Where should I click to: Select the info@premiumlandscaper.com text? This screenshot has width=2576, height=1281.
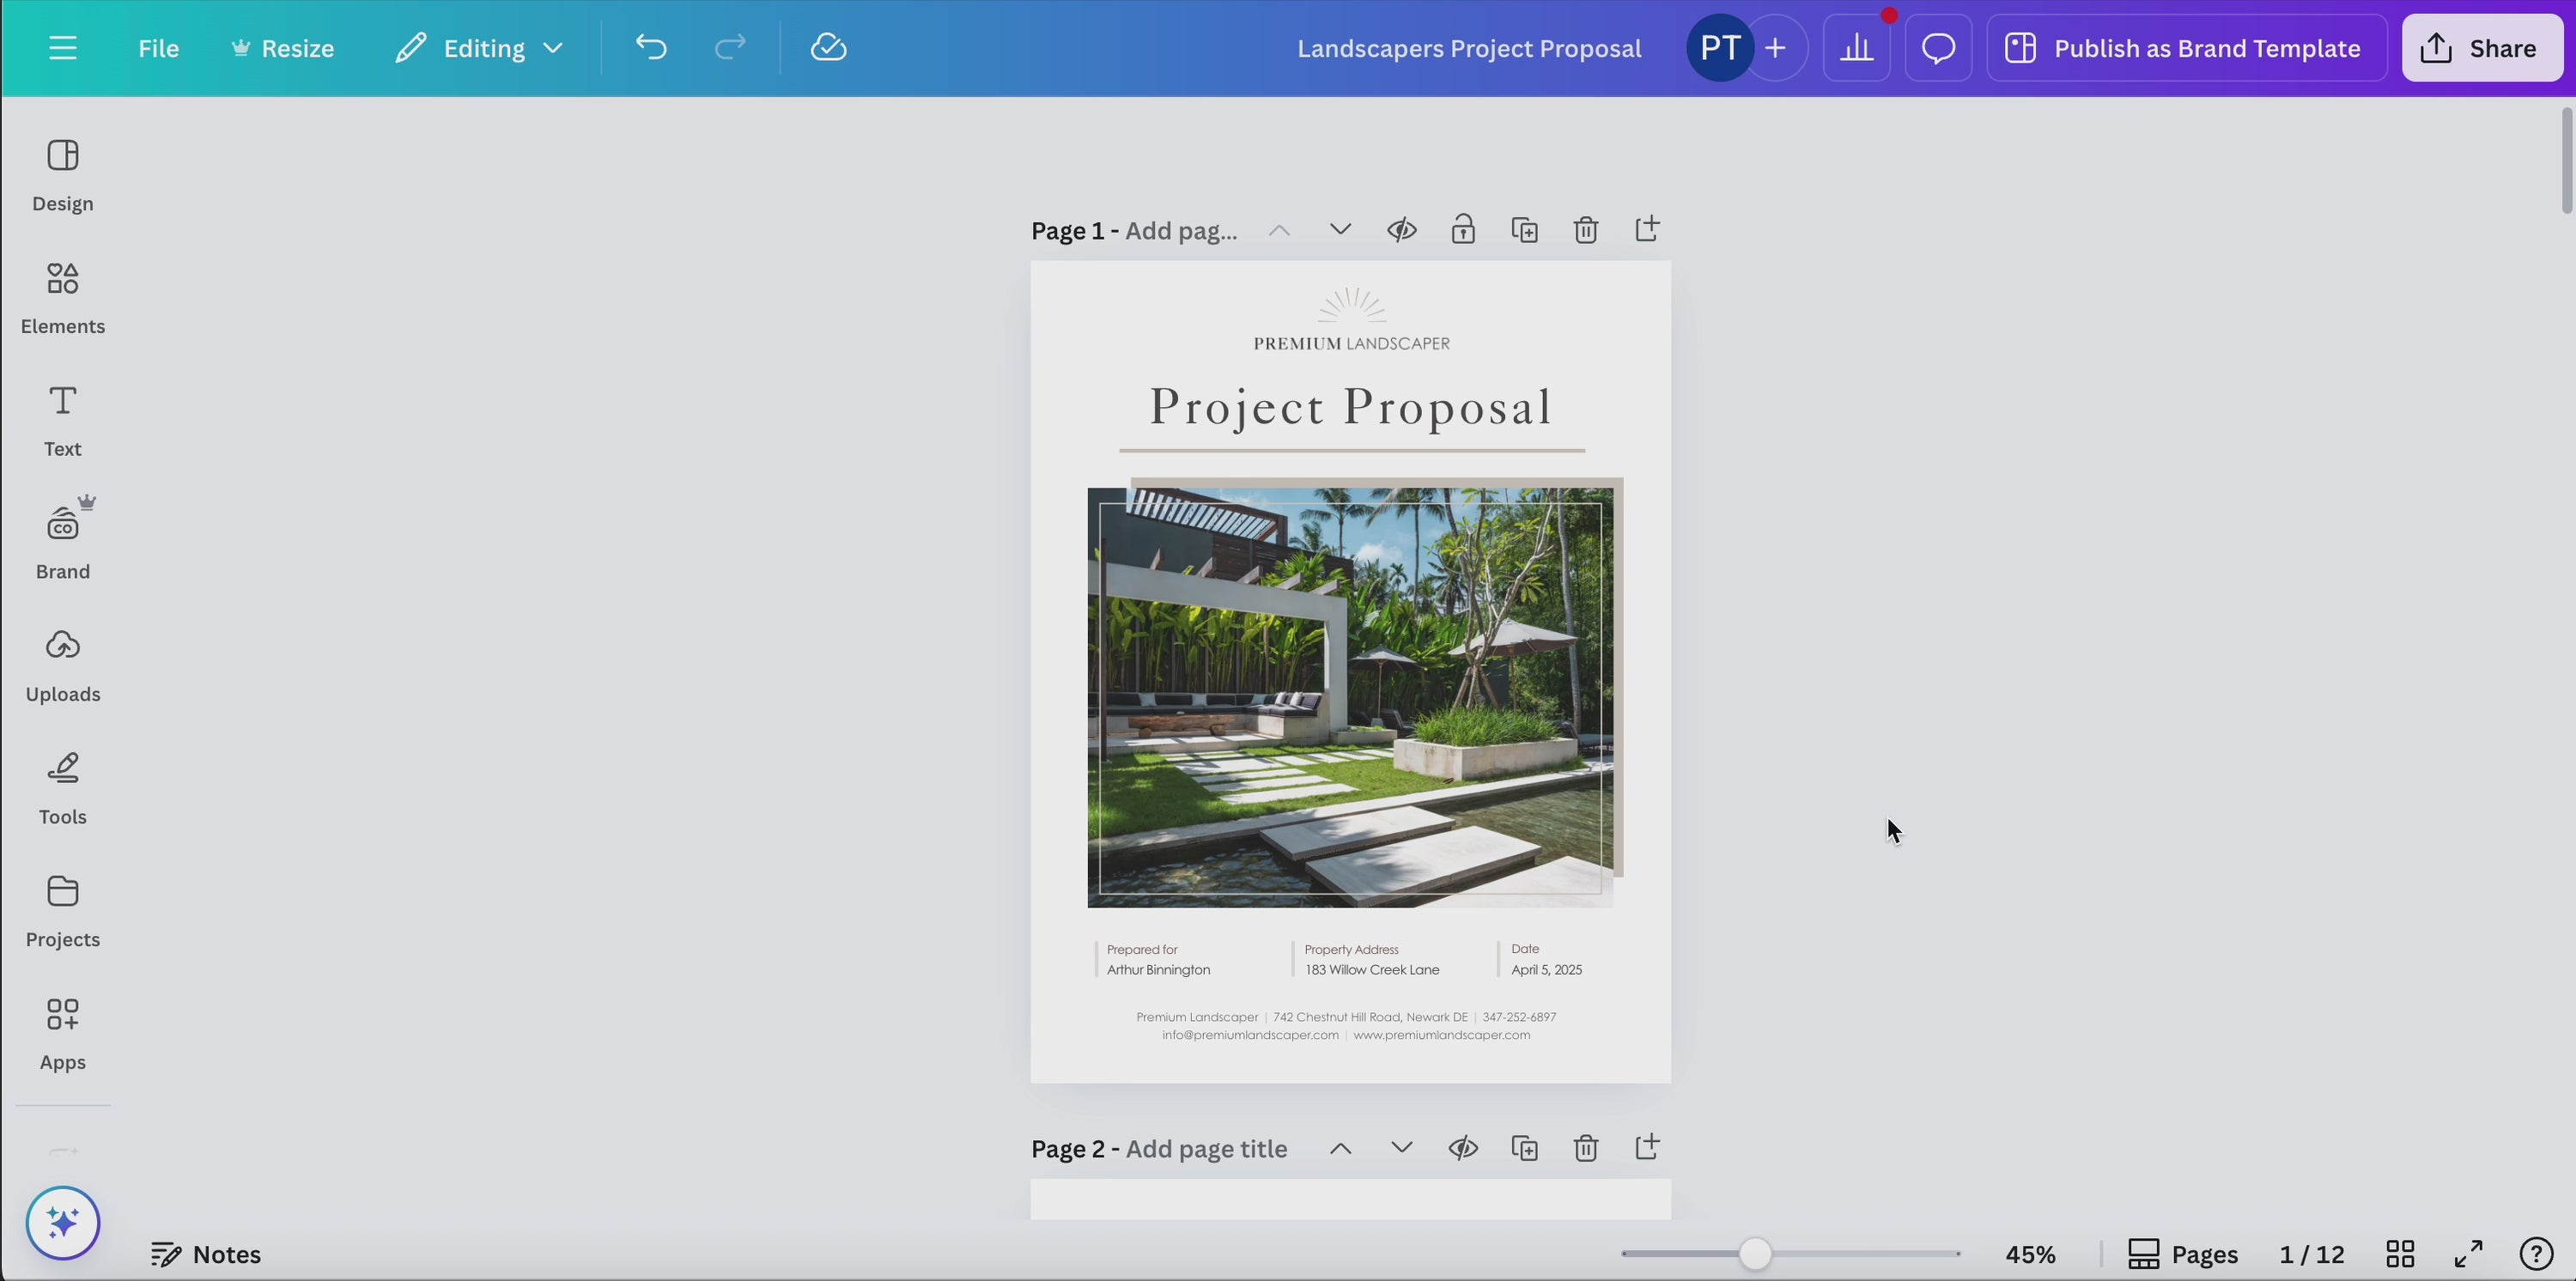pos(1250,1036)
